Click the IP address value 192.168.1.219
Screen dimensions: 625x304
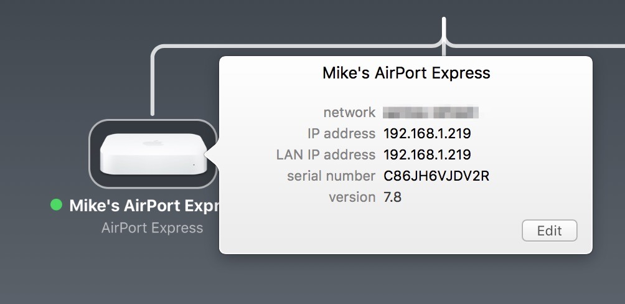pyautogui.click(x=427, y=133)
